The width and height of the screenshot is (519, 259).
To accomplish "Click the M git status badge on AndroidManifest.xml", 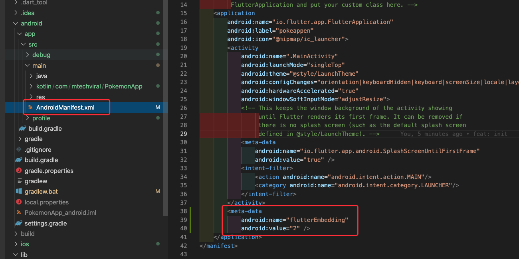I will 158,107.
